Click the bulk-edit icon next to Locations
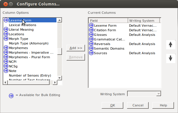Screen dimensions: 178x113 click(6, 34)
